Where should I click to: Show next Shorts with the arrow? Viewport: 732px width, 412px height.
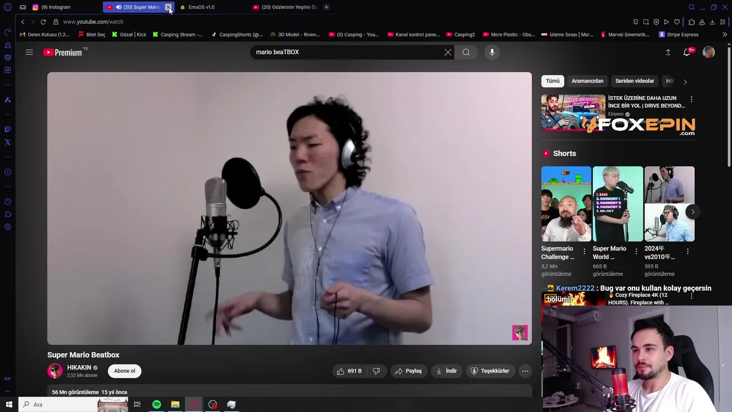coord(693,212)
